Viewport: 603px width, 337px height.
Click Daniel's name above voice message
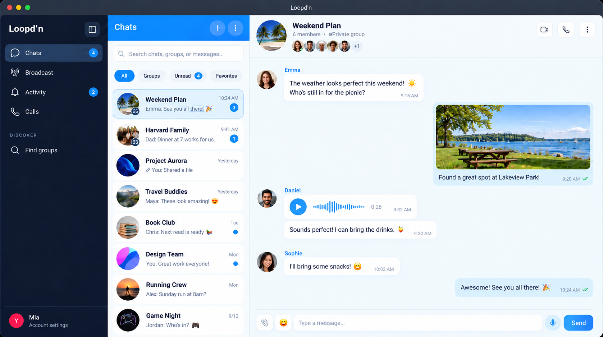pos(292,190)
